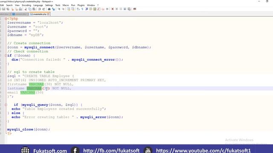Start macro recording with the red button
This screenshot has height=153, width=273.
pyautogui.click(x=113, y=9)
